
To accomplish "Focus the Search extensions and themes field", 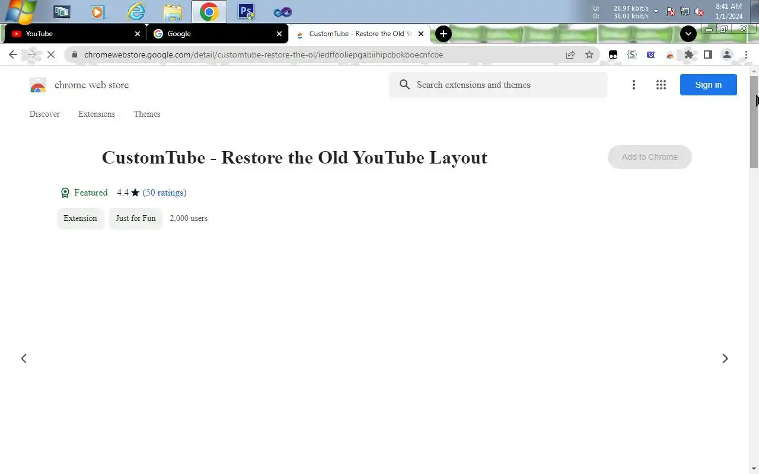I will [x=498, y=85].
